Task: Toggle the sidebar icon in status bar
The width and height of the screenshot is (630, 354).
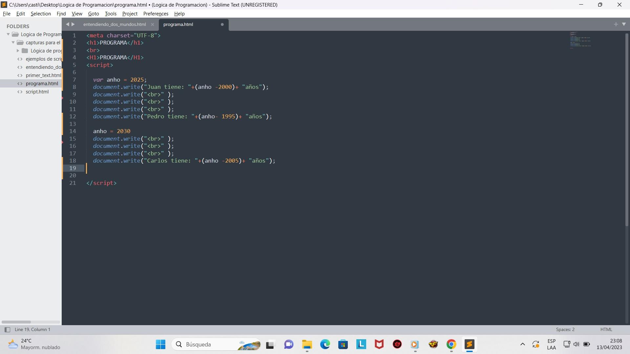Action: pos(7,330)
